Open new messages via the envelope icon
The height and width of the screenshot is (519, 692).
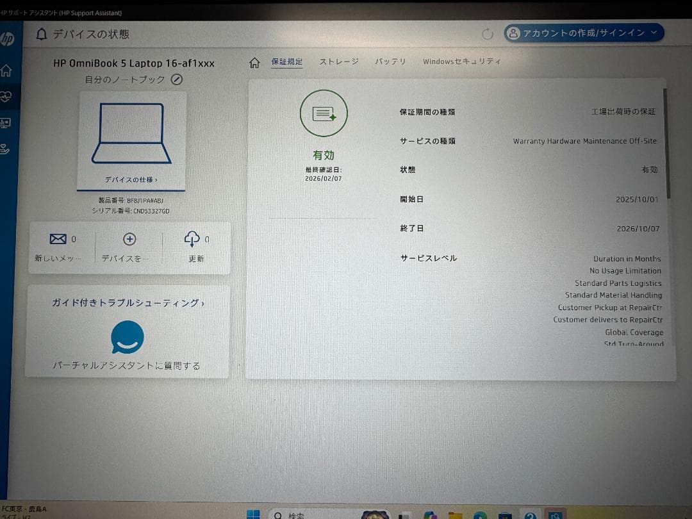[x=58, y=238]
